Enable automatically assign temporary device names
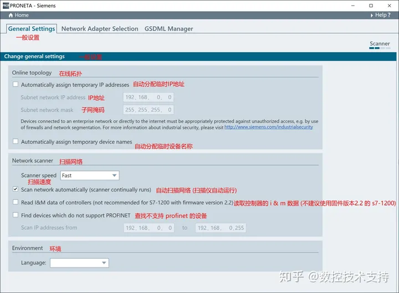Image resolution: width=399 pixels, height=293 pixels. (16, 141)
